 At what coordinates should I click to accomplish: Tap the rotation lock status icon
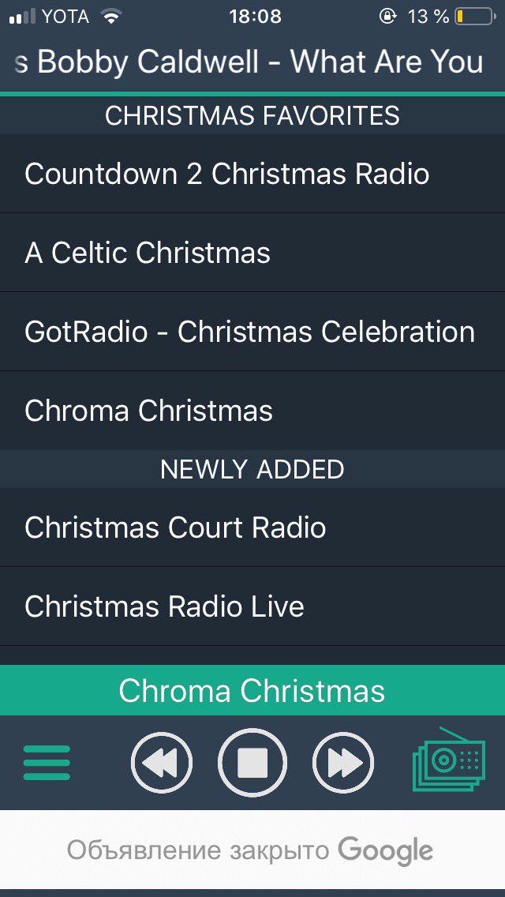tap(387, 17)
